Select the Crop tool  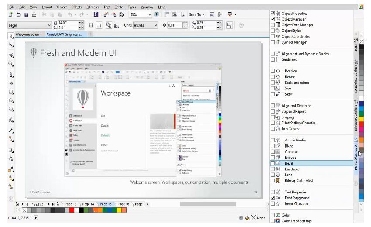11,55
